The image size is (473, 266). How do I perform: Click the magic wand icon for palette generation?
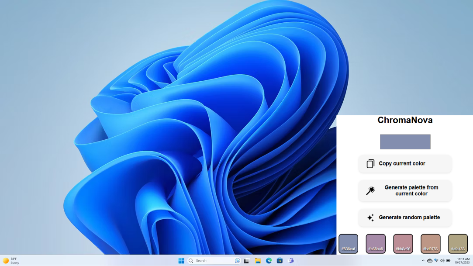click(x=370, y=190)
